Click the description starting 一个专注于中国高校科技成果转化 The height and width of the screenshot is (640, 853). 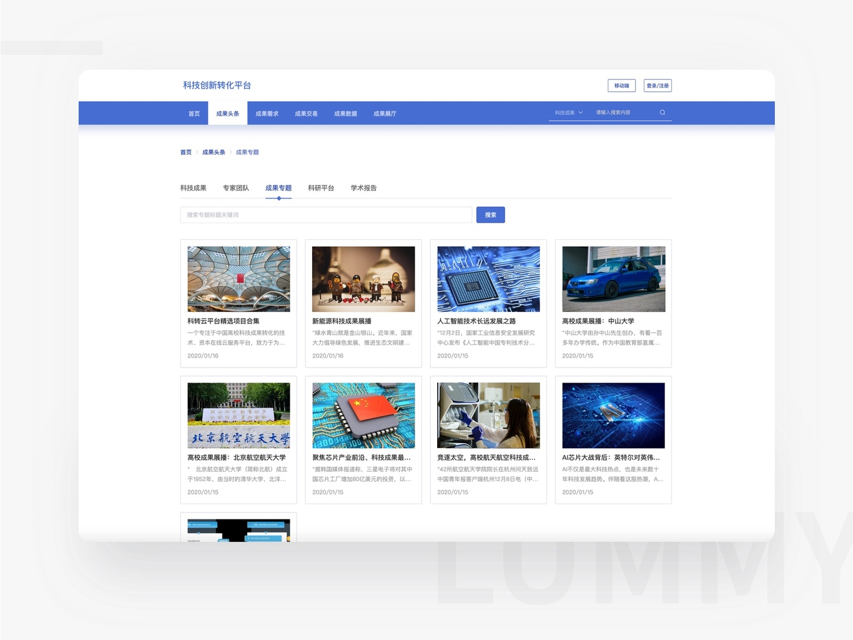236,338
